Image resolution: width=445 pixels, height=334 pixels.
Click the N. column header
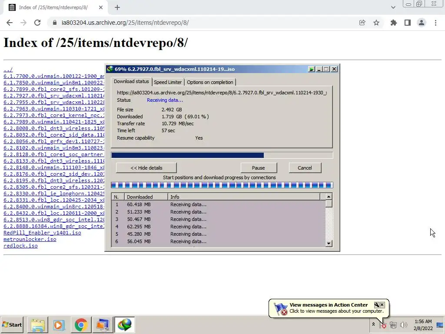(x=118, y=197)
